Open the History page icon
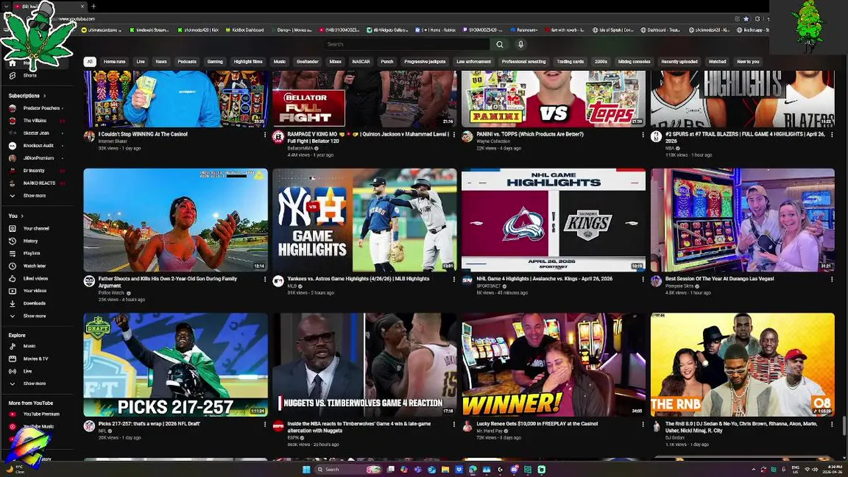848x477 pixels. (12, 241)
